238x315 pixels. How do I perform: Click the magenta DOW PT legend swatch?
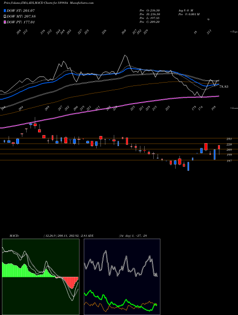pos(5,22)
